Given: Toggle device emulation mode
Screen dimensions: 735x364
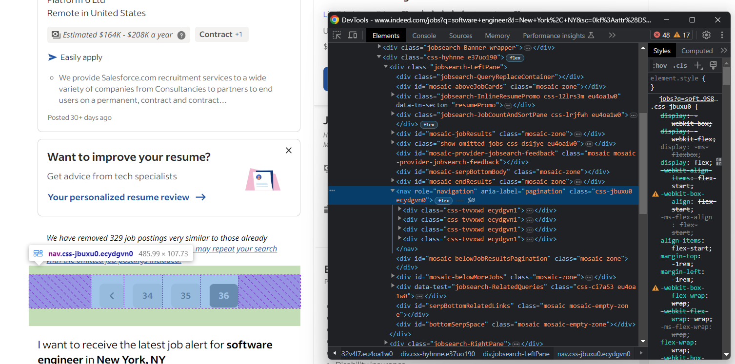Looking at the screenshot, I should pyautogui.click(x=352, y=35).
